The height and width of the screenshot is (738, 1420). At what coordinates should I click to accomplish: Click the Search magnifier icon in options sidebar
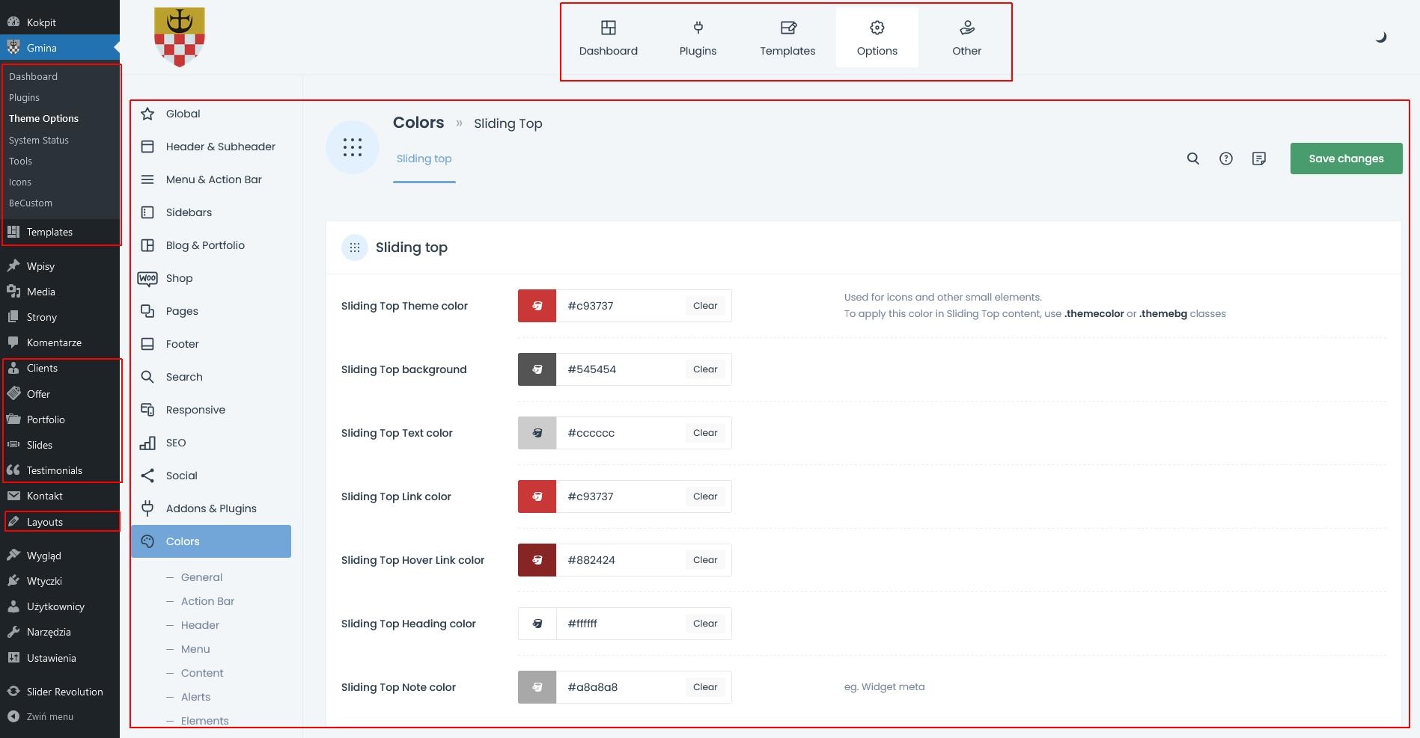(147, 377)
